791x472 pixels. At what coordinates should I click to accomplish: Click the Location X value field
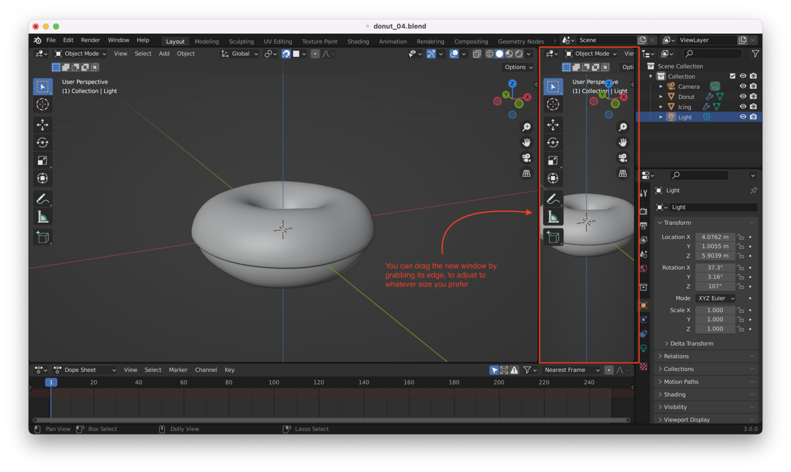[715, 237]
